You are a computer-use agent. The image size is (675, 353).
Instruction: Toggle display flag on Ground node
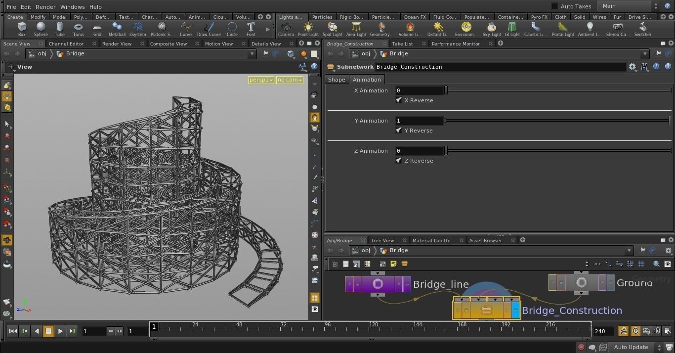point(611,283)
